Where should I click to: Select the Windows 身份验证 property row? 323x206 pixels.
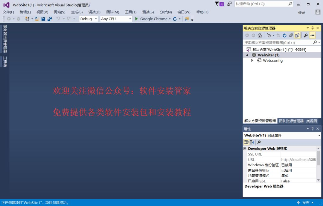(x=281, y=165)
